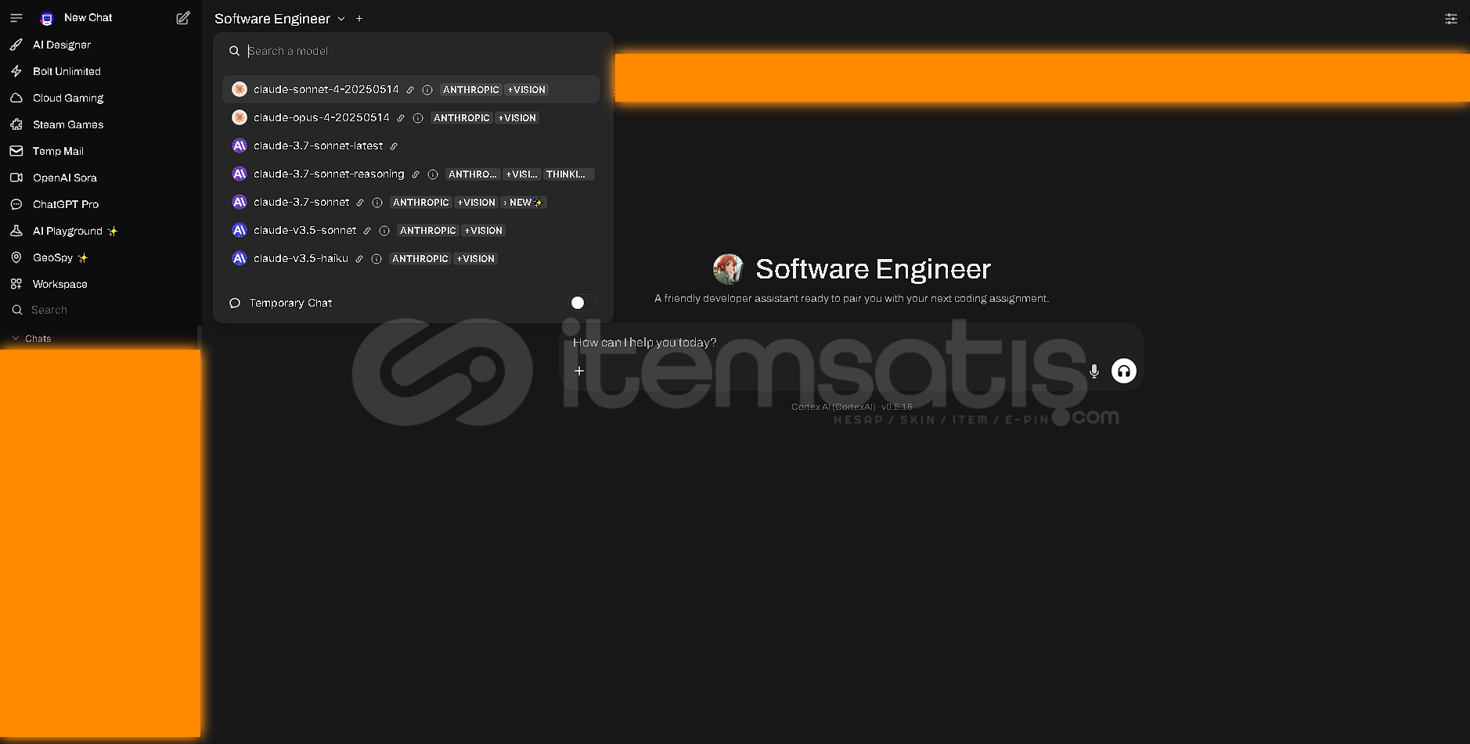Select claude-sonnet-4-20250514 model

click(411, 89)
